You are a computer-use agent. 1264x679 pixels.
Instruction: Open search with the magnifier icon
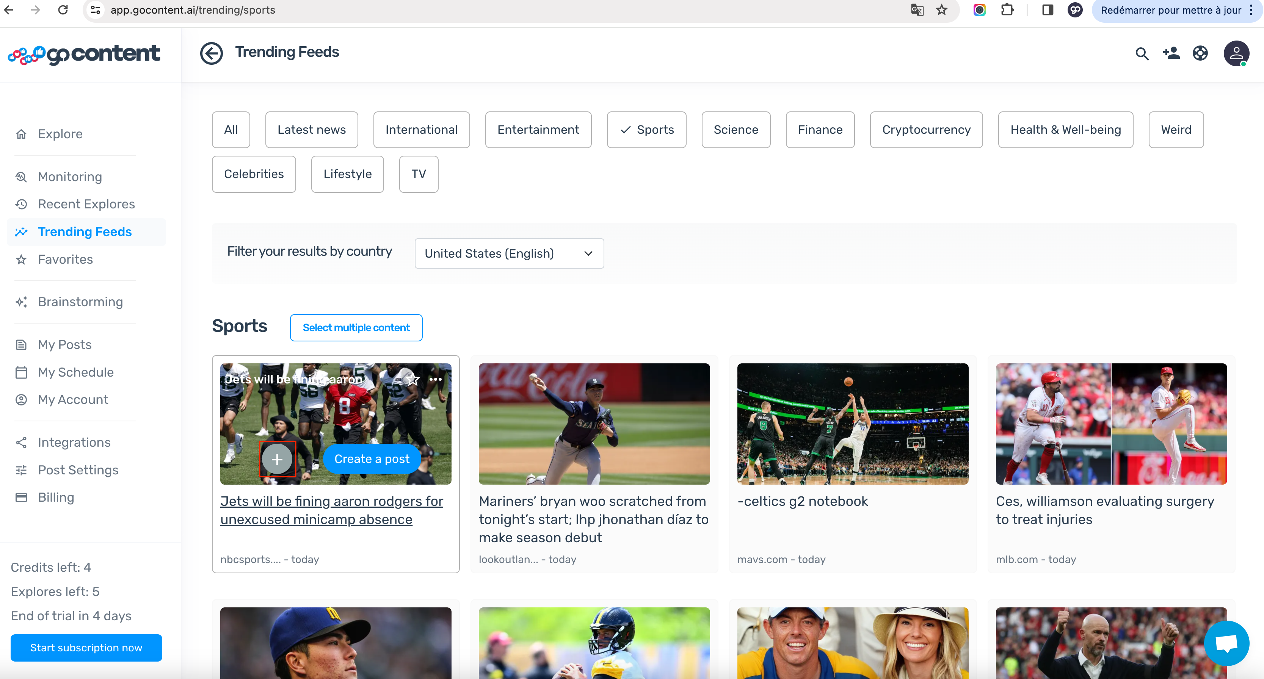[x=1142, y=53]
